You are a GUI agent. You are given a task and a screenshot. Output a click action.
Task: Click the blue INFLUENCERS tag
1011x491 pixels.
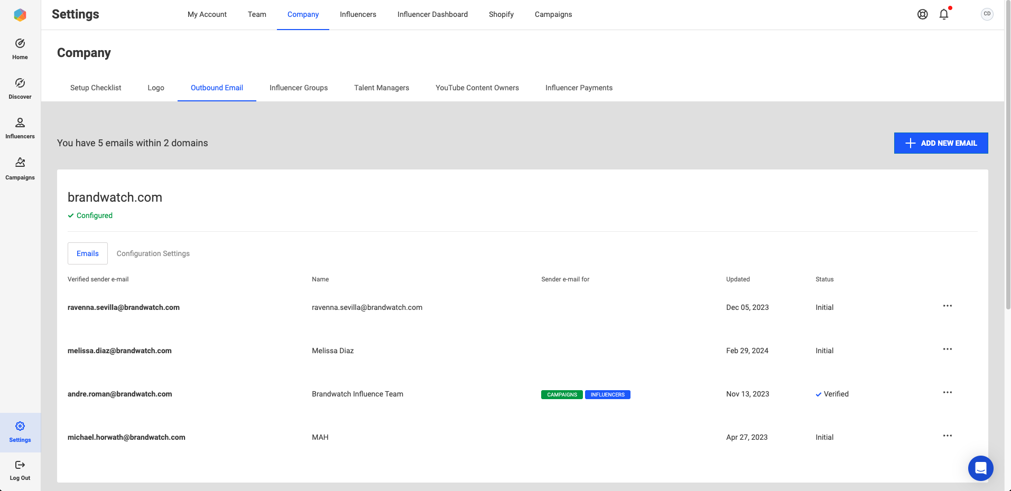[x=607, y=394]
